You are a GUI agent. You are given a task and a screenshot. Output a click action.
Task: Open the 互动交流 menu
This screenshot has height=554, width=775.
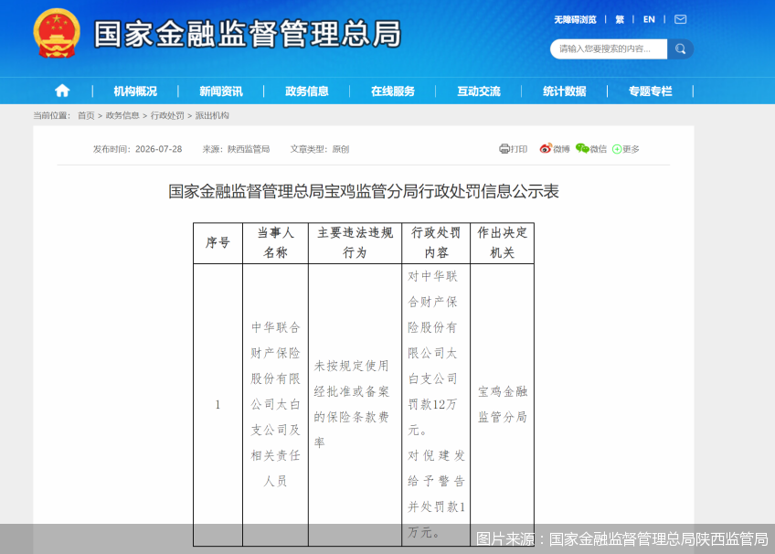479,91
